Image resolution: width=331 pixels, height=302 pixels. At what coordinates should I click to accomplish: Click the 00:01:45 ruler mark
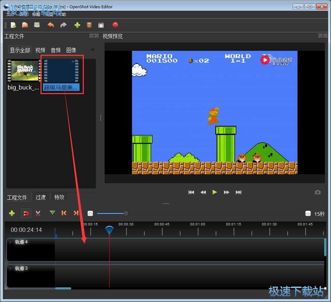coord(305,224)
